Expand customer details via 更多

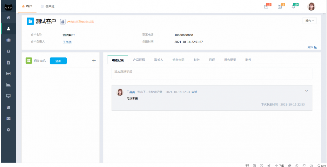coord(312,47)
